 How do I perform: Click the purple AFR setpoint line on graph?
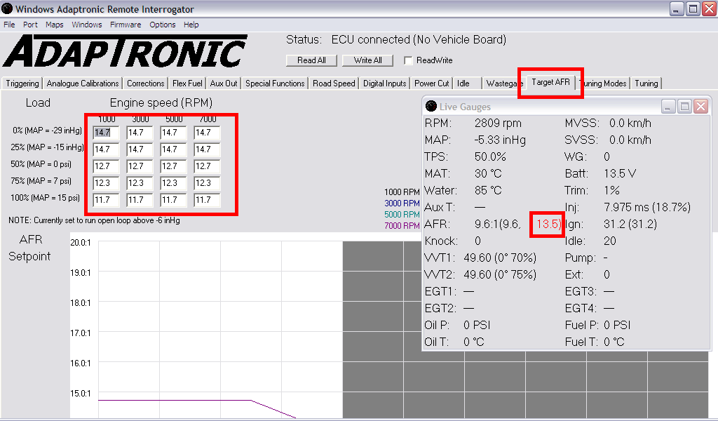click(x=175, y=400)
